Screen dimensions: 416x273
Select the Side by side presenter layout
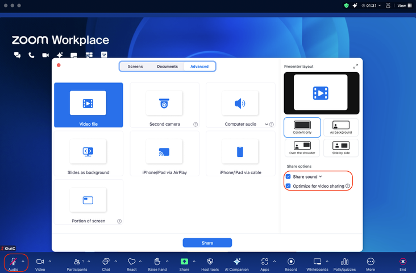[x=341, y=148]
